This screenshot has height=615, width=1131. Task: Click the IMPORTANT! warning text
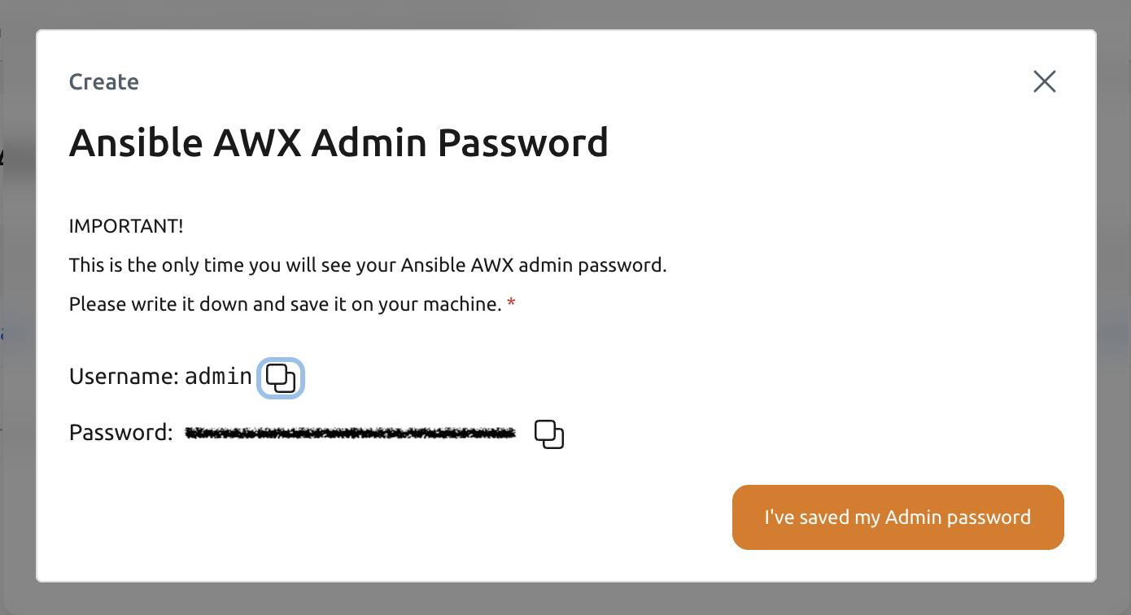point(126,225)
